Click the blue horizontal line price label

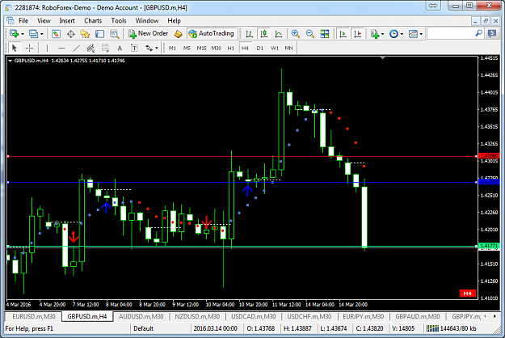pyautogui.click(x=489, y=182)
